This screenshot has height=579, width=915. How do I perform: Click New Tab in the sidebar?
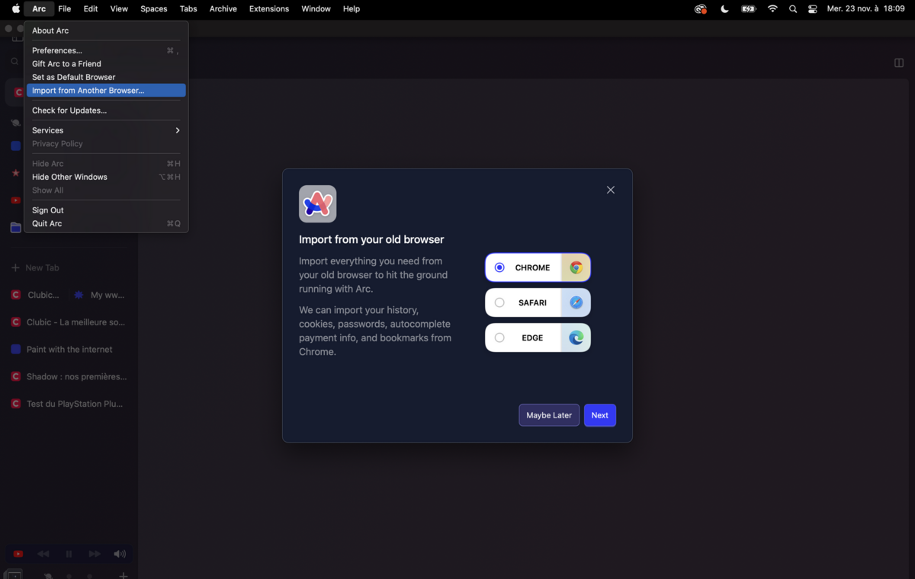point(35,268)
